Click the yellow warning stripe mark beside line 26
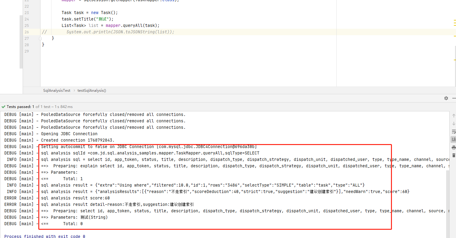This screenshot has height=238, width=456. pos(455,36)
